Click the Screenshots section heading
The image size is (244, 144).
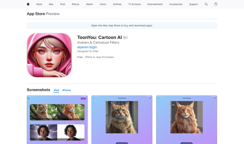[38, 90]
